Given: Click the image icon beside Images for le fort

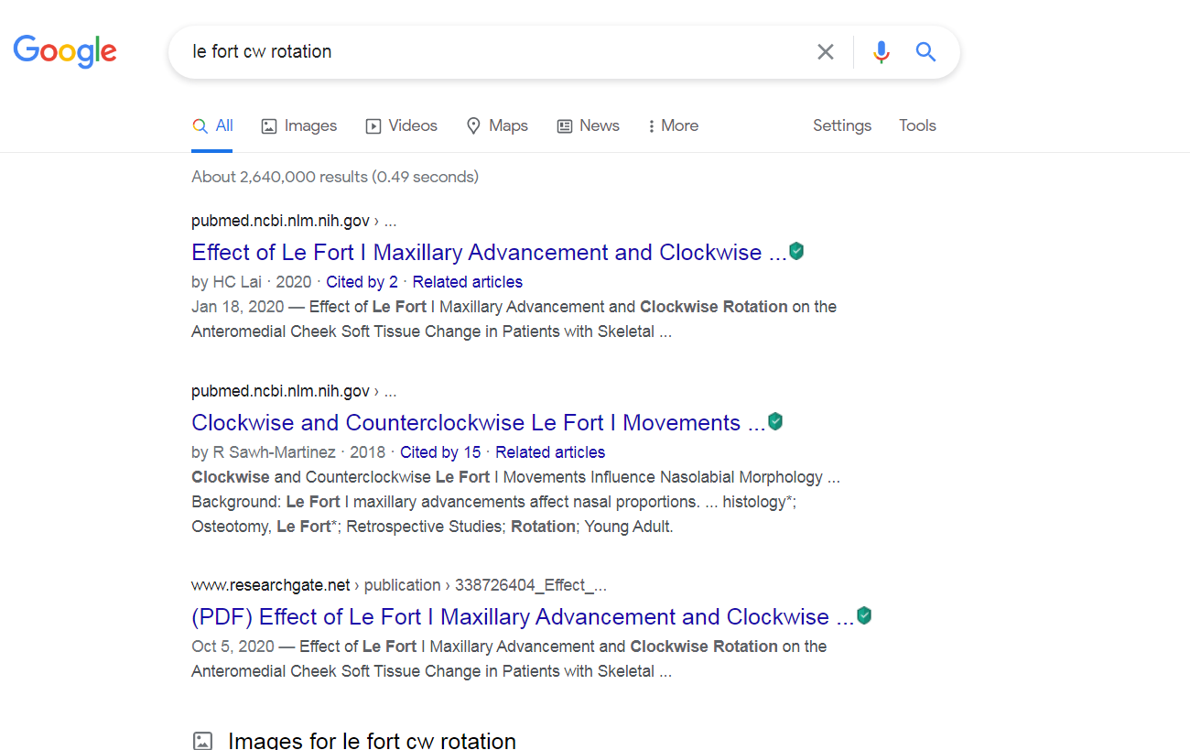Looking at the screenshot, I should [202, 741].
